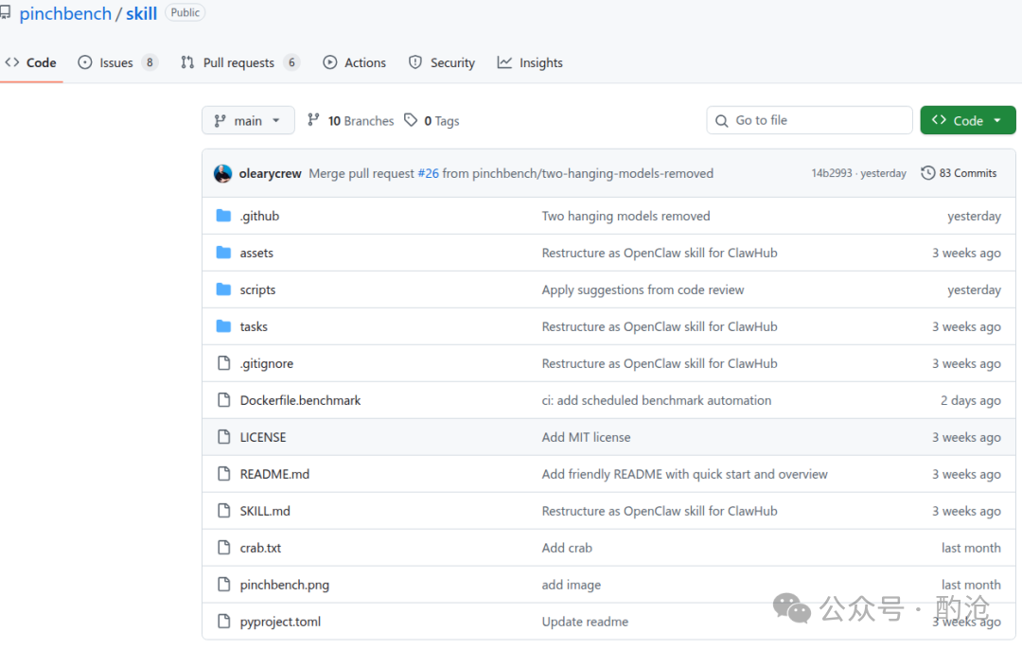Click the tags icon showing 0 Tags
The width and height of the screenshot is (1022, 649).
(x=411, y=120)
